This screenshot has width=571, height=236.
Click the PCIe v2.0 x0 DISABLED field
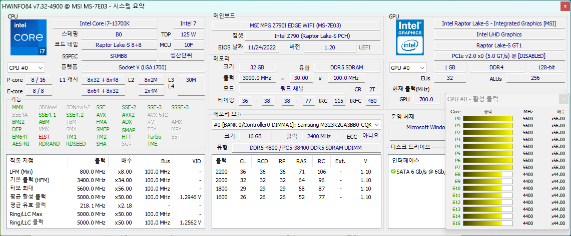point(499,56)
